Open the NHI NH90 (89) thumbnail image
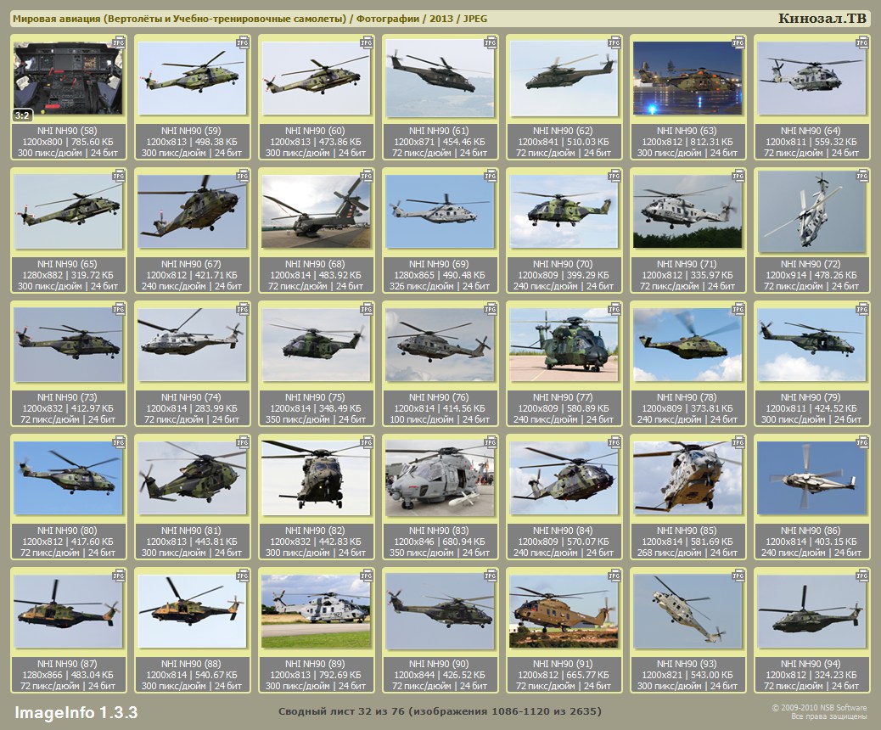Screen dimensions: 881x730 pos(316,611)
